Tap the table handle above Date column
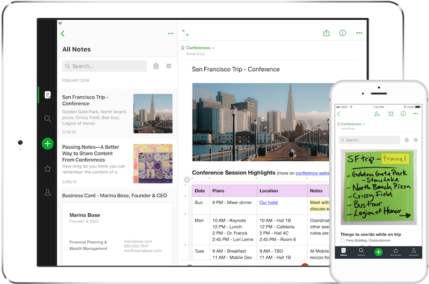Screen dimensions: 429x284 [187, 180]
